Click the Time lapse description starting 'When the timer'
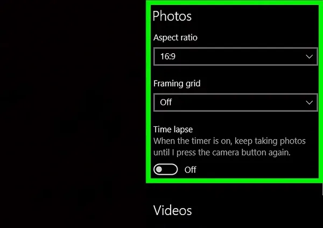This screenshot has width=323, height=228. pyautogui.click(x=229, y=141)
